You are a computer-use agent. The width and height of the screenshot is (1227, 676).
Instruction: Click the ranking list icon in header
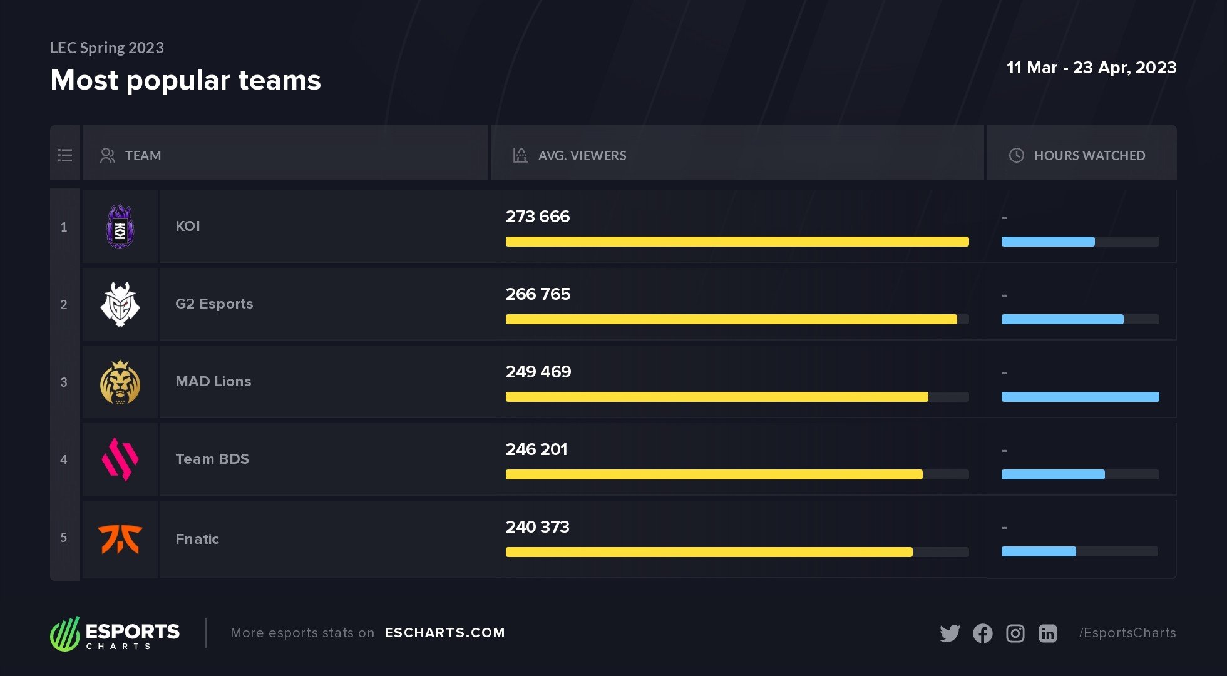pyautogui.click(x=65, y=155)
